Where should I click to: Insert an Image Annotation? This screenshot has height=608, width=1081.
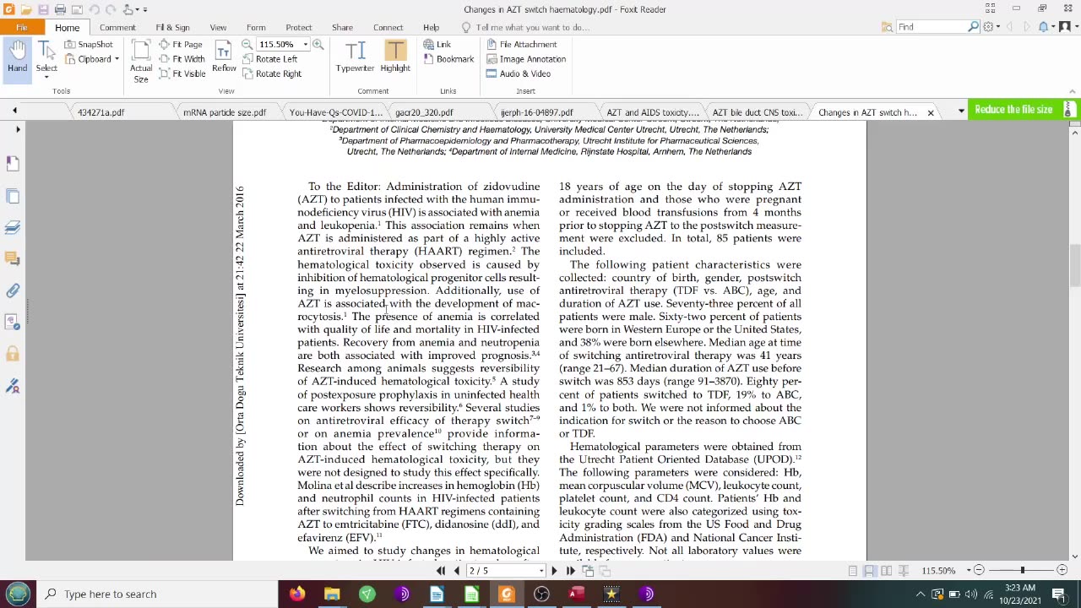525,59
